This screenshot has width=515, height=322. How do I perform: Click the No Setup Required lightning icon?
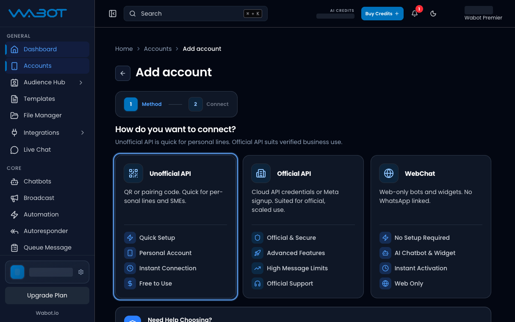coord(385,238)
